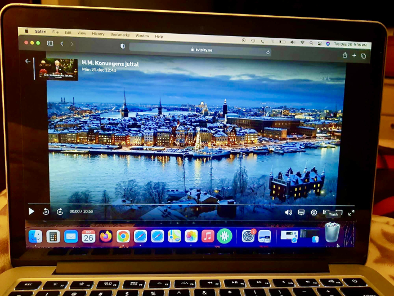394x296 pixels.
Task: Enable picture-in-picture mode in player
Action: click(326, 212)
